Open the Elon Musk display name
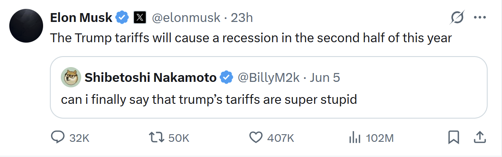The height and width of the screenshot is (157, 502). (x=81, y=18)
